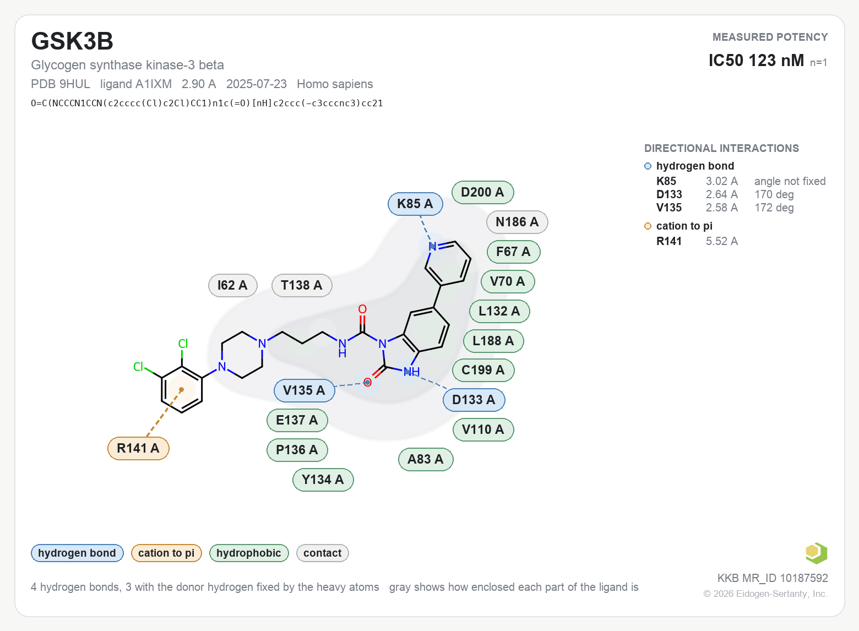The width and height of the screenshot is (859, 631).
Task: Click the K85 3.02 A interaction row
Action: pyautogui.click(x=741, y=181)
